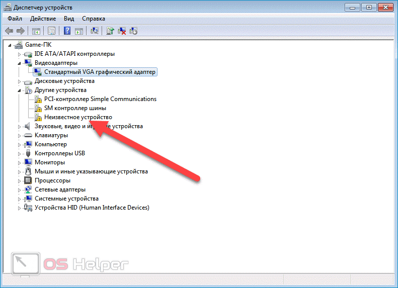Click the Uninstall device toolbar icon
The height and width of the screenshot is (288, 398).
pos(133,31)
